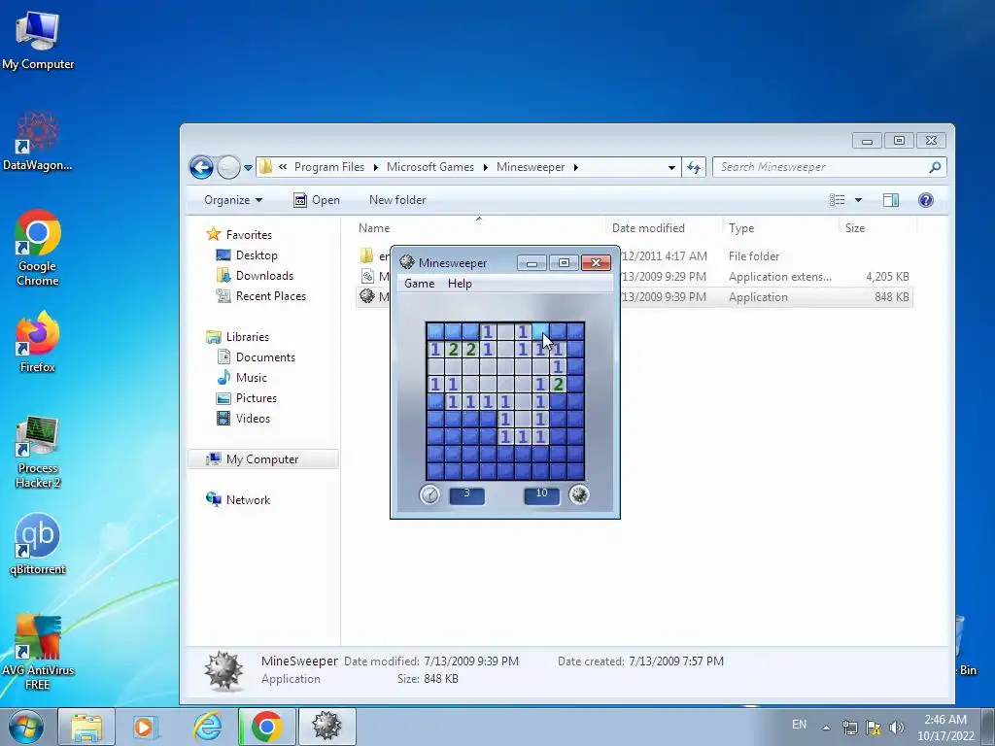This screenshot has height=746, width=995.
Task: Open Windows Explorer from taskbar
Action: tap(86, 727)
